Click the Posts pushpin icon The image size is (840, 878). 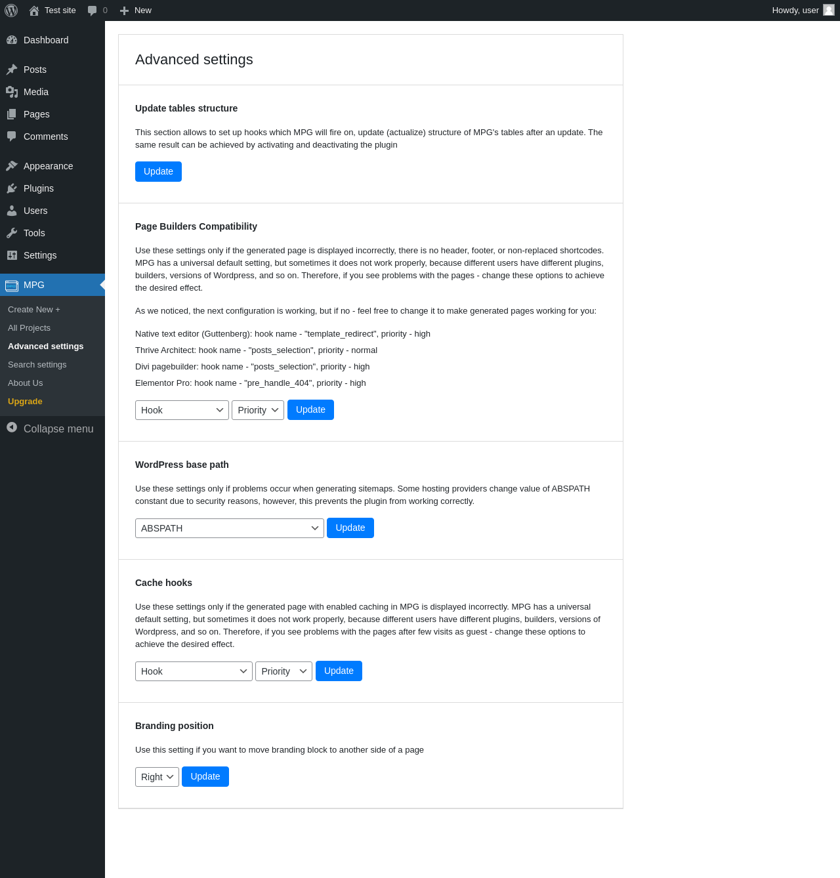point(12,70)
